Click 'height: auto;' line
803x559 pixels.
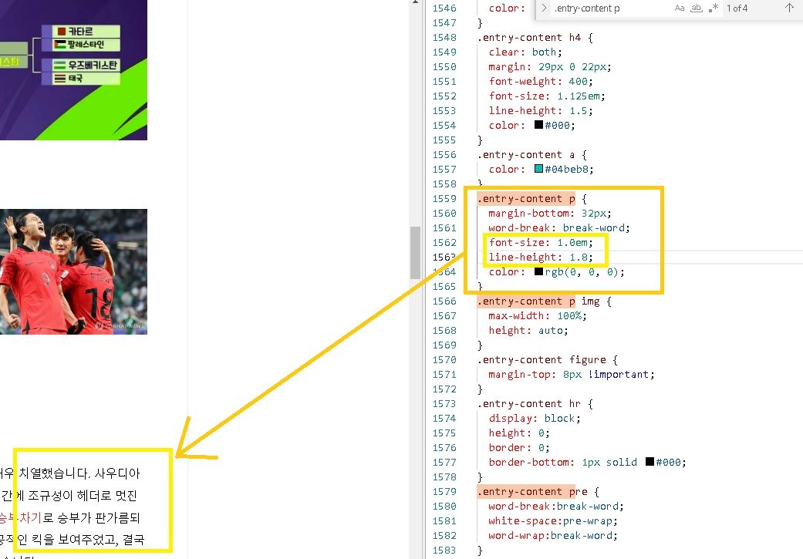(528, 330)
